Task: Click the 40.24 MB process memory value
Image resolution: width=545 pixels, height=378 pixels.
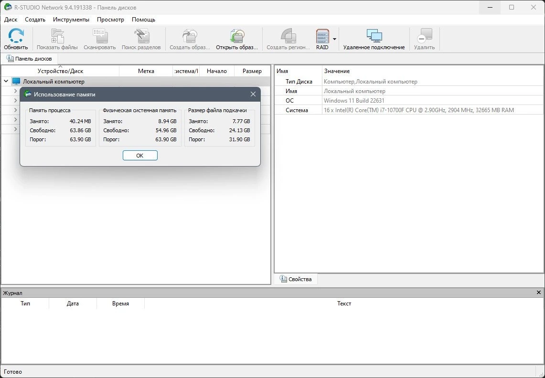Action: point(80,121)
